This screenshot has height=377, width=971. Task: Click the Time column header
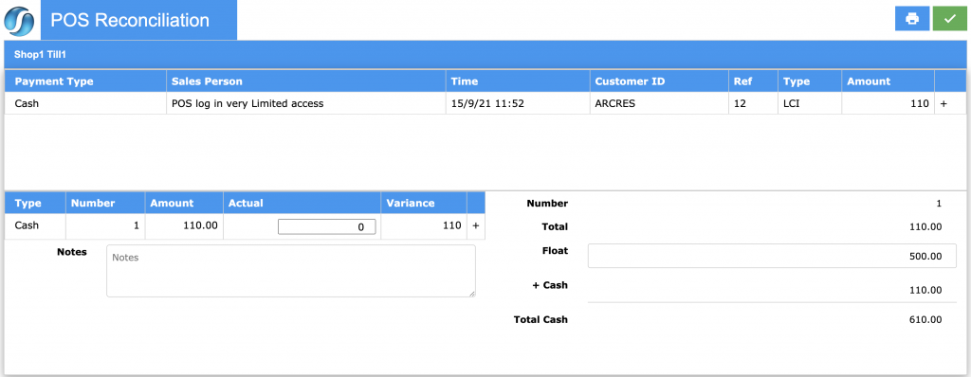(517, 81)
